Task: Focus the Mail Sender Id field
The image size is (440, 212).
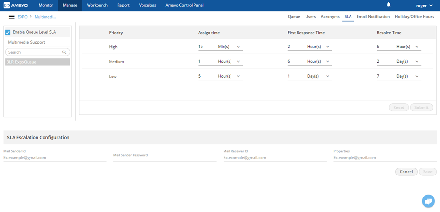Action: pyautogui.click(x=55, y=158)
